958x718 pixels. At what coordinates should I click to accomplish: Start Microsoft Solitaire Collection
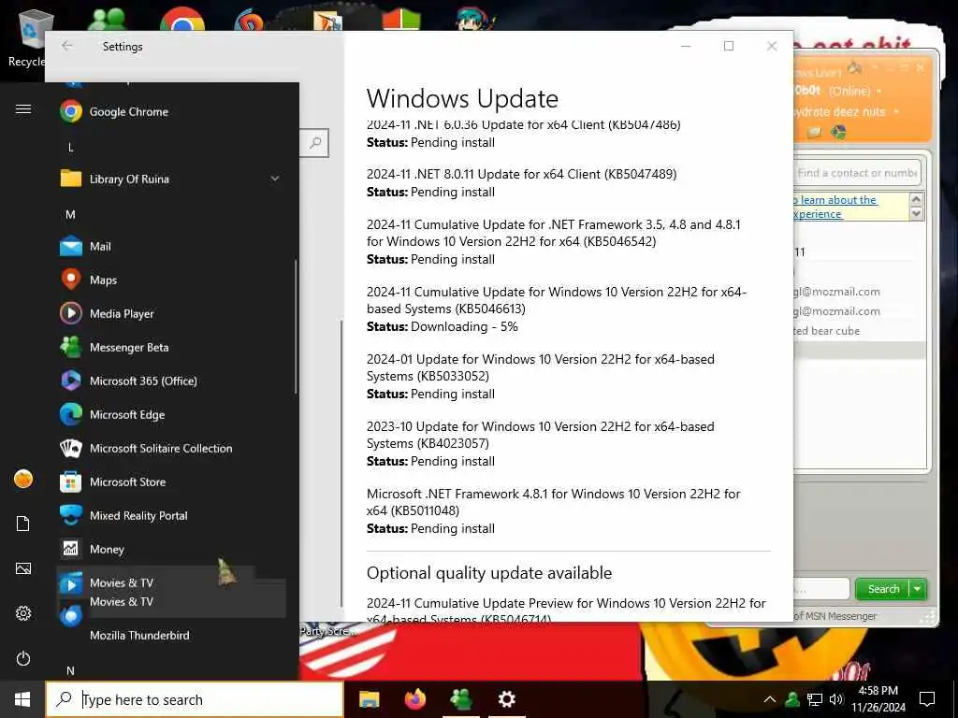point(171,448)
